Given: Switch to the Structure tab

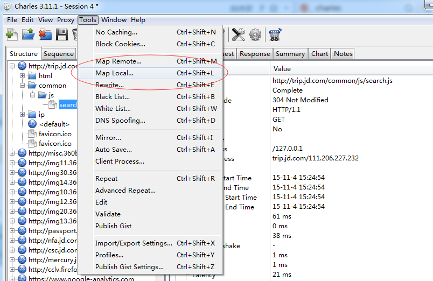Looking at the screenshot, I should click(24, 53).
